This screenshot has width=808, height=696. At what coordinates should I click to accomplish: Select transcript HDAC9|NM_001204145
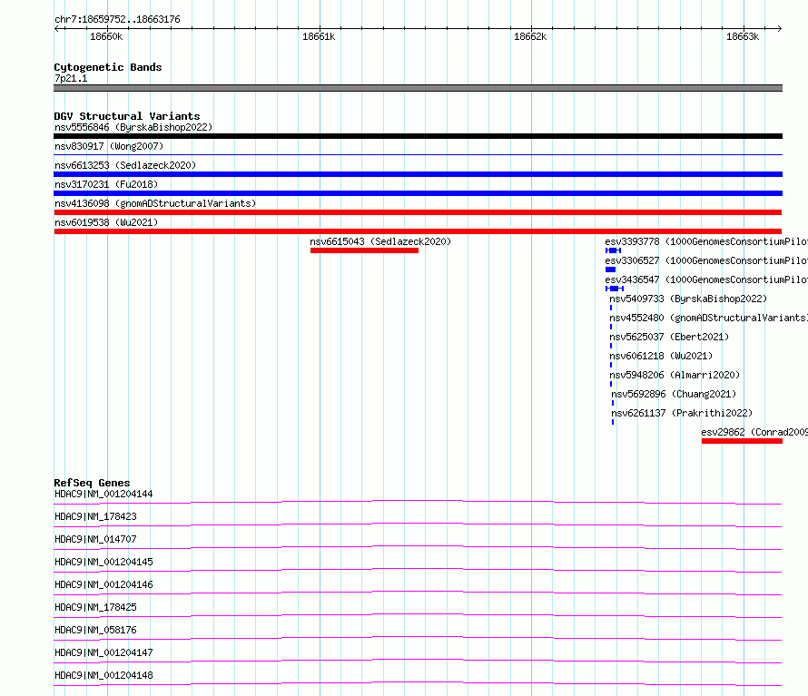click(x=103, y=562)
